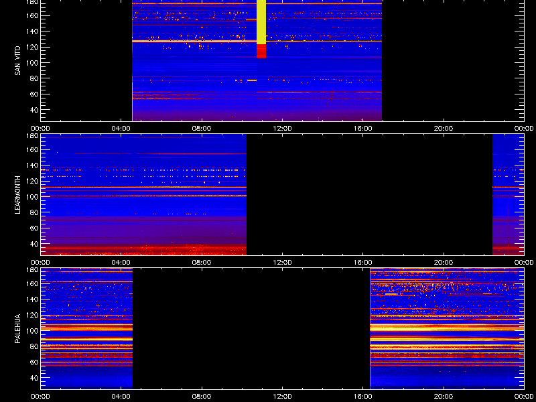This screenshot has width=536, height=402.
Task: Click the 120 frequency label on Palehua axis
Action: pyautogui.click(x=31, y=315)
